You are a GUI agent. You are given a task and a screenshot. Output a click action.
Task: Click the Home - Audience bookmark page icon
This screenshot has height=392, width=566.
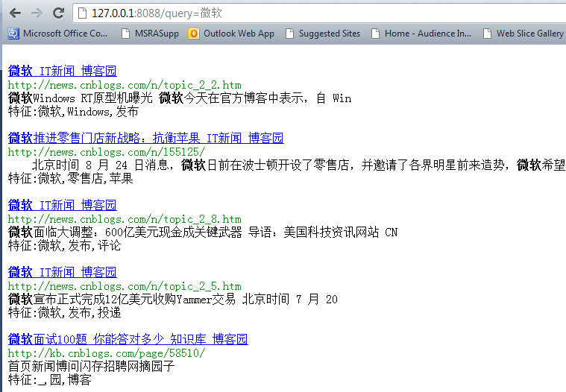(375, 34)
